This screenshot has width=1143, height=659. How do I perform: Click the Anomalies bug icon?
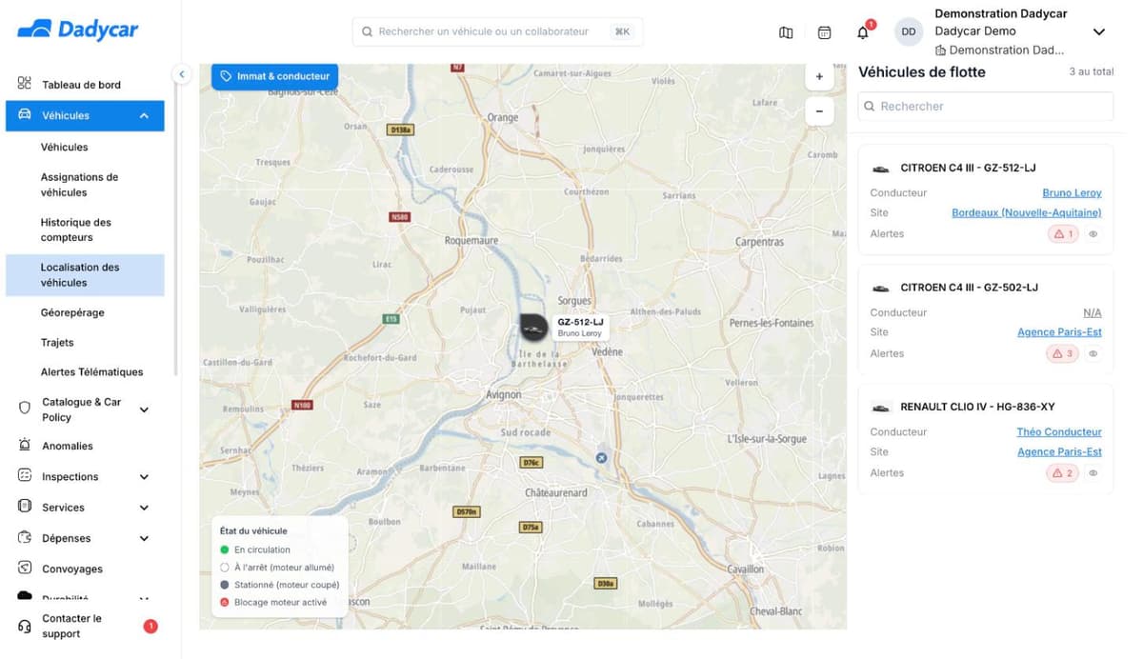pyautogui.click(x=25, y=445)
